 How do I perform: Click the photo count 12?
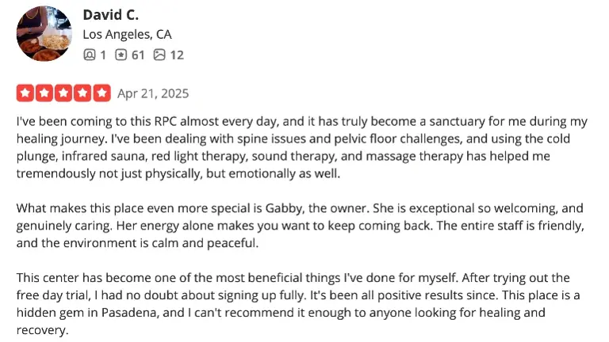[176, 55]
